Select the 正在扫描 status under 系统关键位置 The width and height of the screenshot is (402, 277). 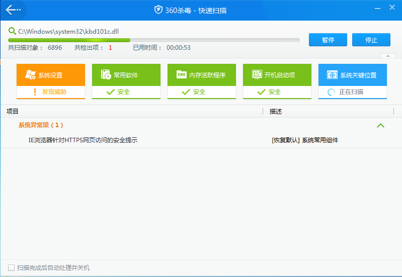coord(351,92)
